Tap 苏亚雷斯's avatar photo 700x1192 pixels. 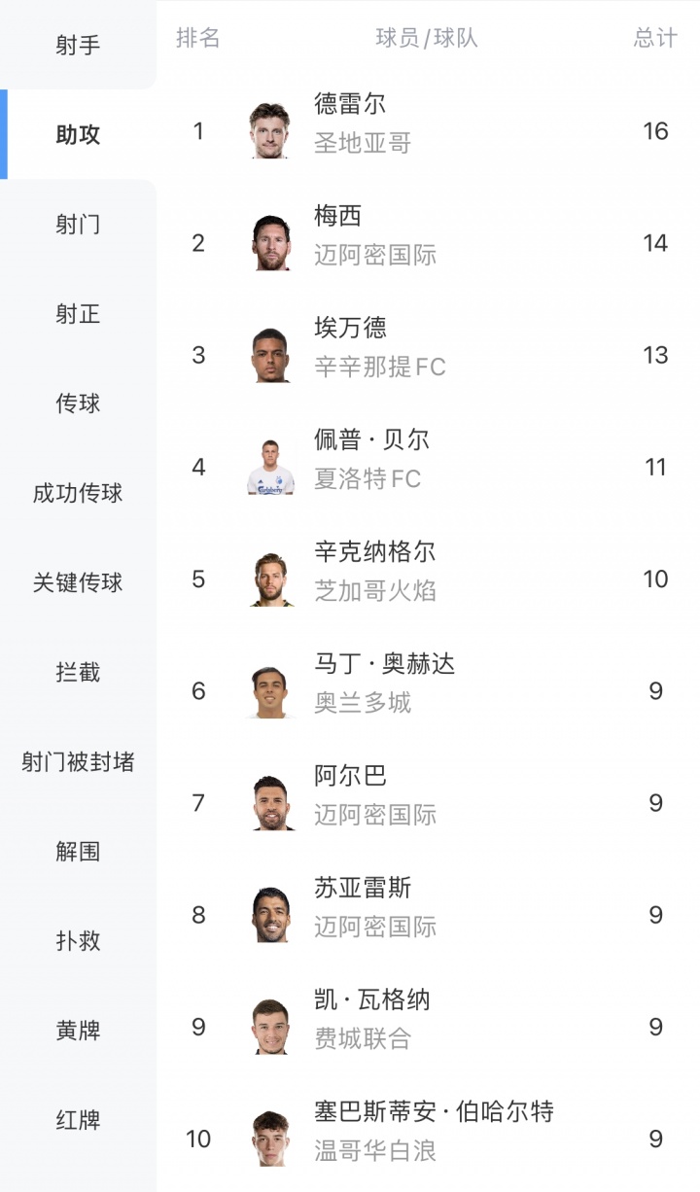(x=270, y=915)
